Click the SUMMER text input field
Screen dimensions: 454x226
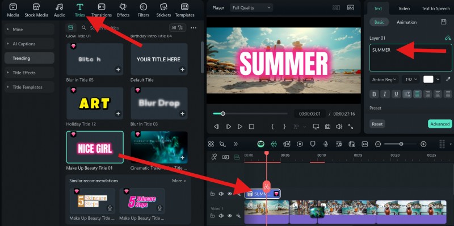pos(410,58)
